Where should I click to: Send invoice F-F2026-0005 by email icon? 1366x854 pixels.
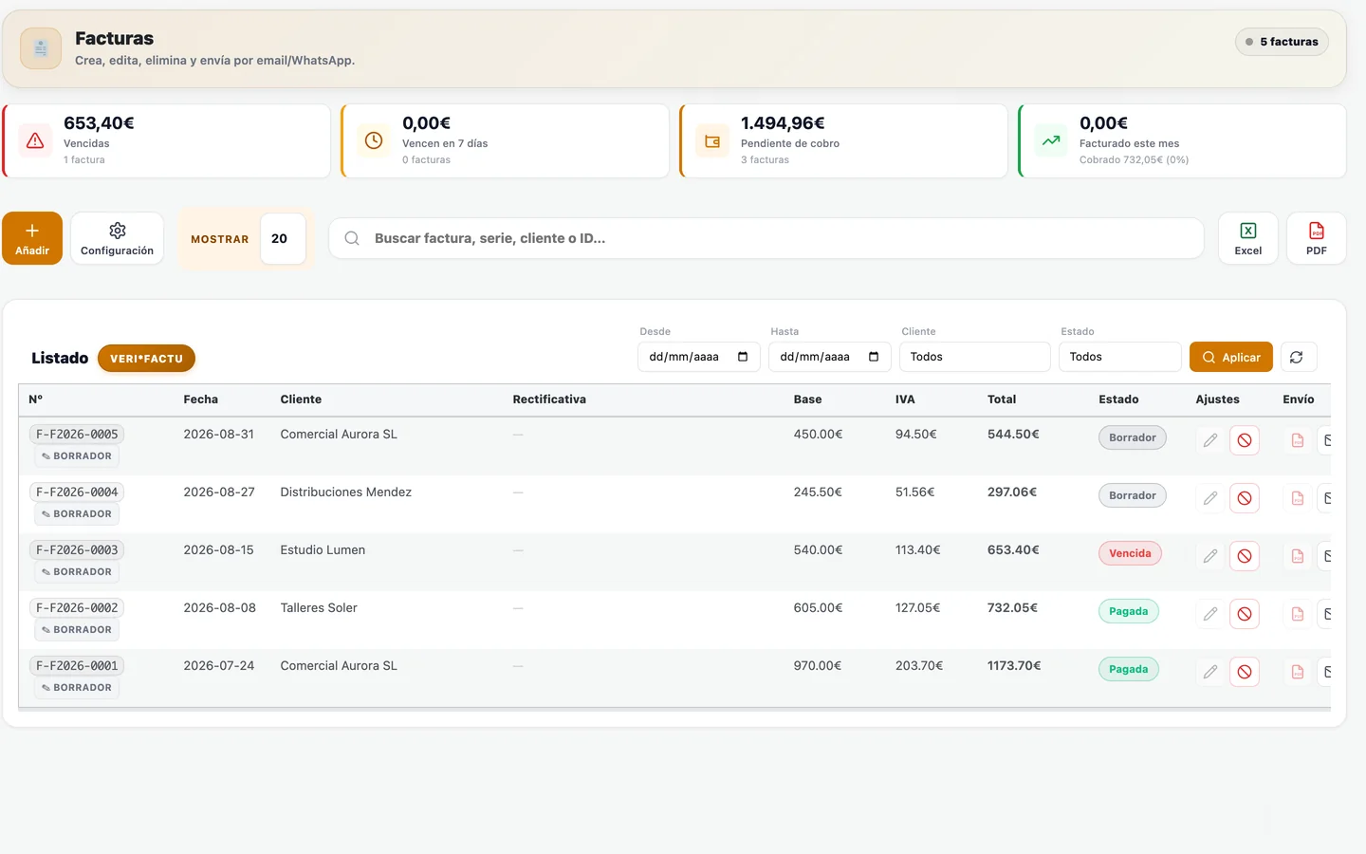coord(1326,440)
